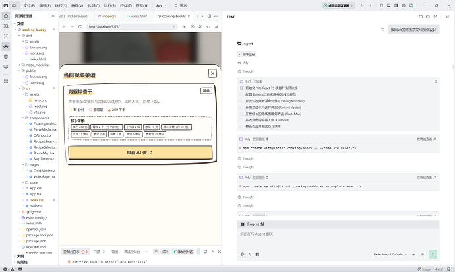Open RecipeSelector file in the components folder
This screenshot has height=272, width=455.
pos(42,147)
